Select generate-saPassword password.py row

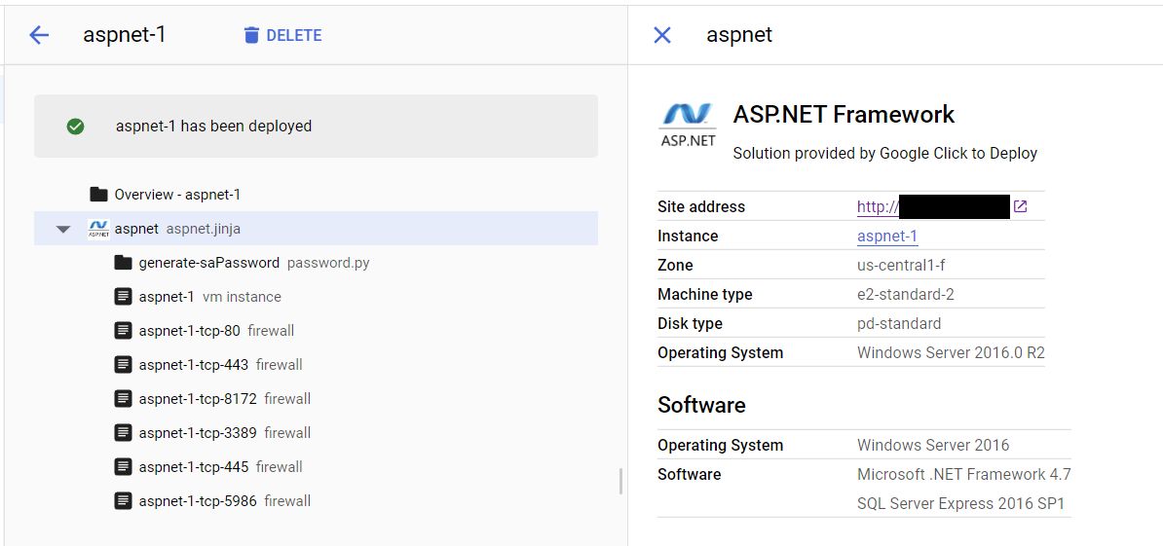click(316, 263)
